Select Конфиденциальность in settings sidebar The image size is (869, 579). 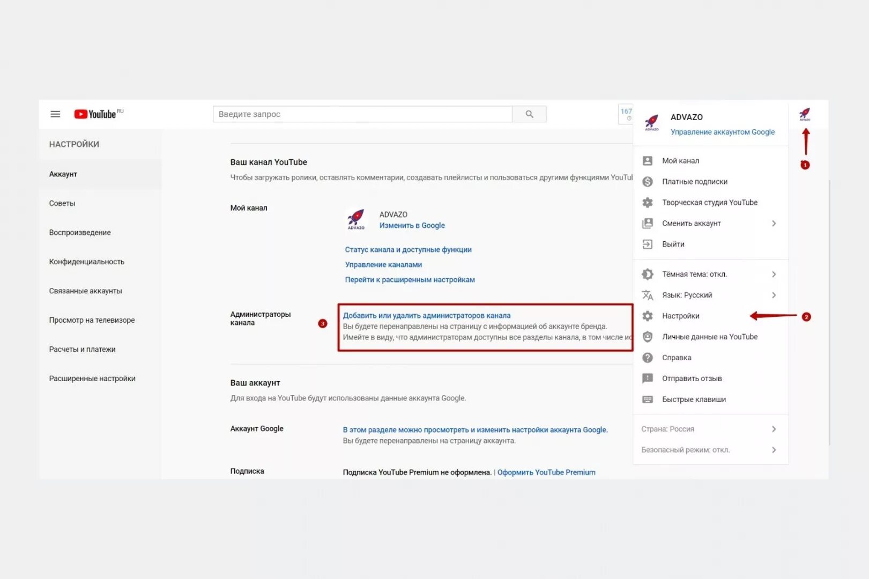pos(100,262)
